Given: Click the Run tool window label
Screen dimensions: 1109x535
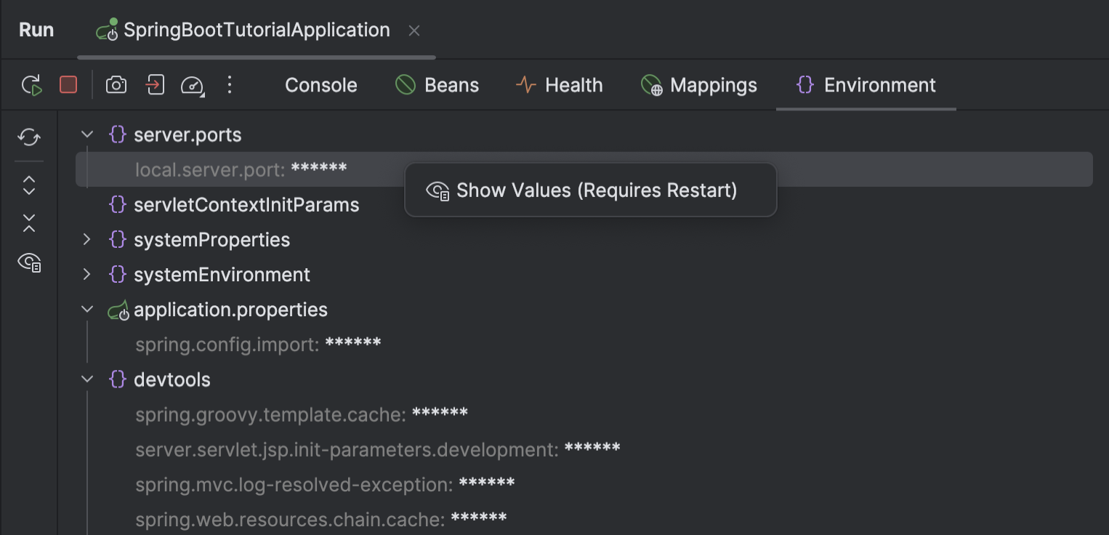Looking at the screenshot, I should [x=36, y=30].
